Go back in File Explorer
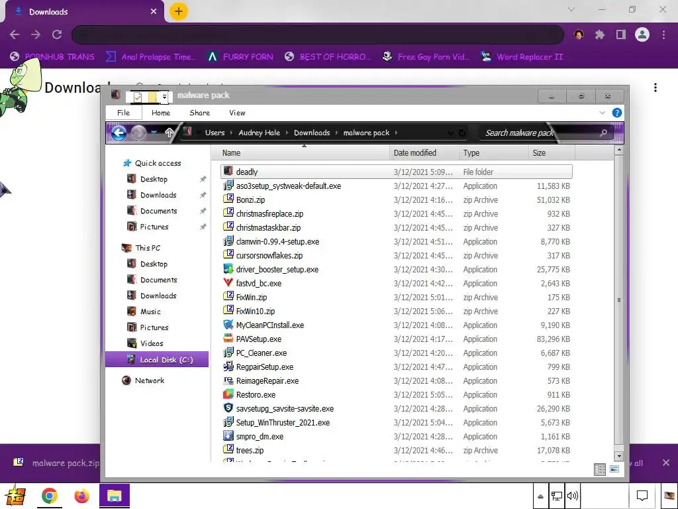678x509 pixels. (119, 133)
